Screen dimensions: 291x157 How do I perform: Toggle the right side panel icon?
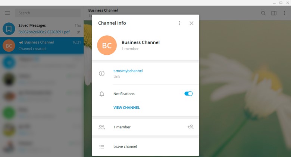click(274, 13)
